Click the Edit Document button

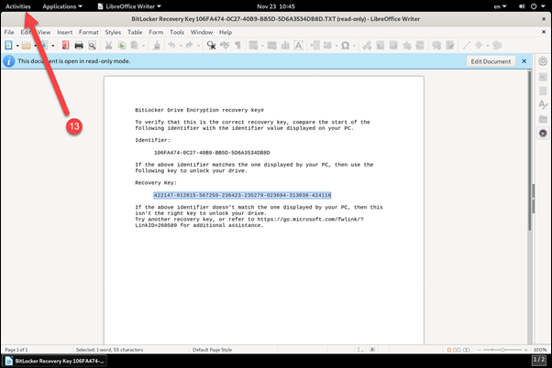click(491, 61)
